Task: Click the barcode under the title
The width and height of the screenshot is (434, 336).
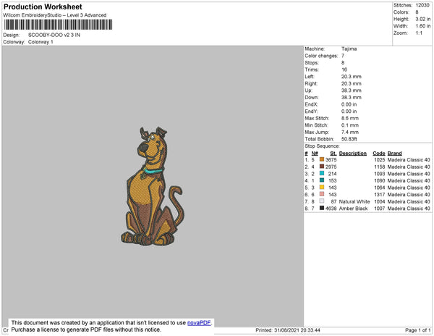Action: (58, 25)
